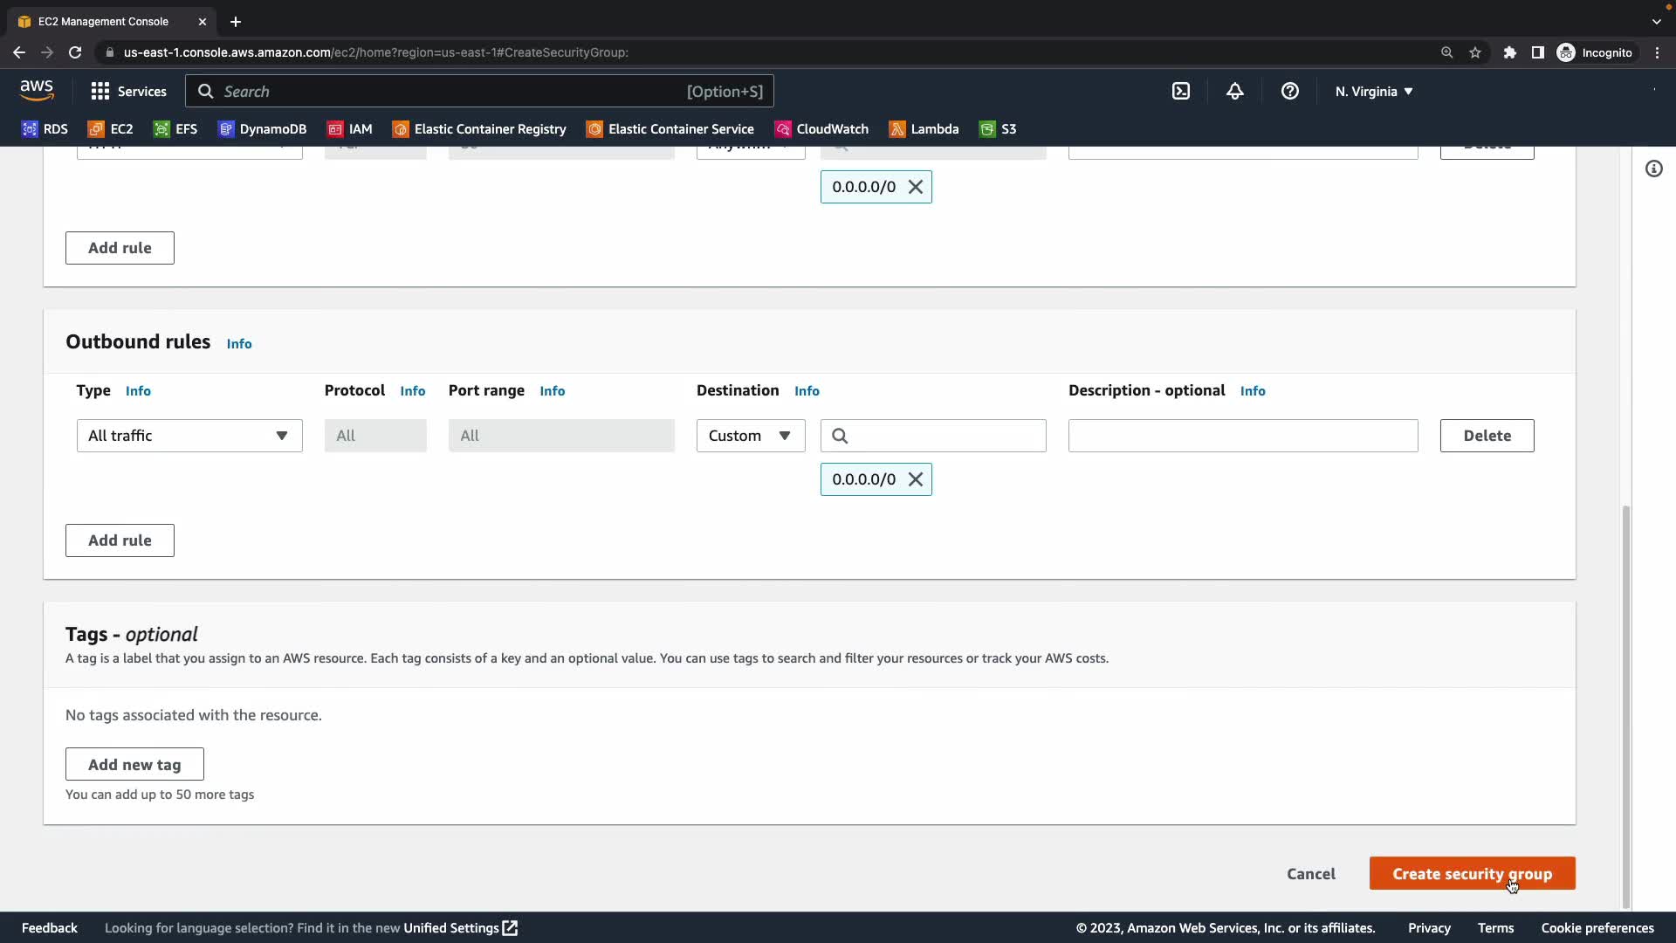
Task: Open the help question mark icon
Action: pos(1289,91)
